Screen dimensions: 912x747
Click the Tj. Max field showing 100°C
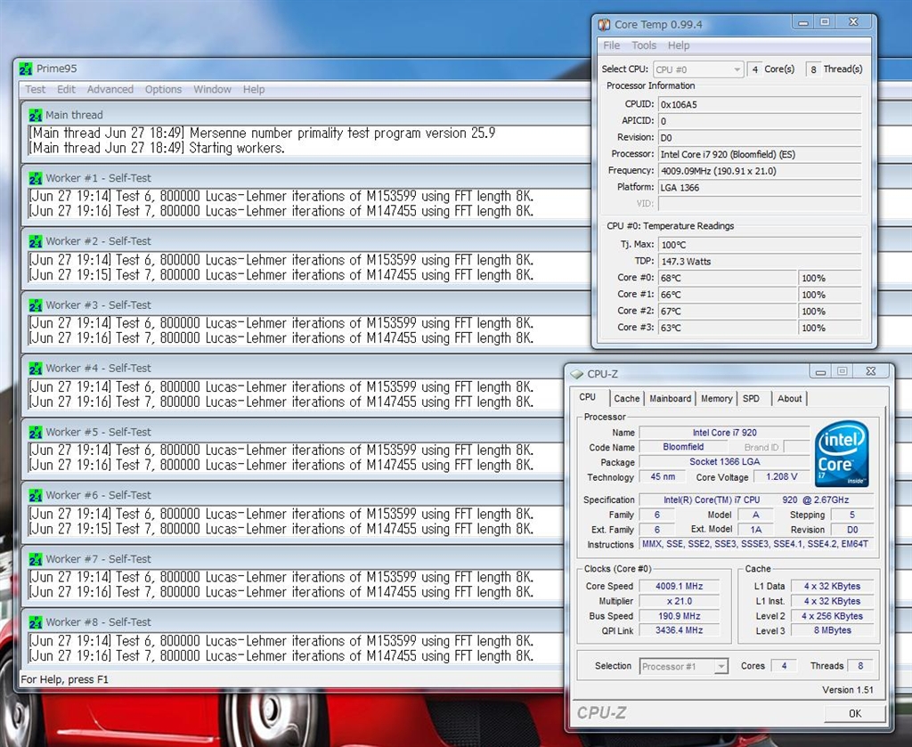[x=760, y=245]
